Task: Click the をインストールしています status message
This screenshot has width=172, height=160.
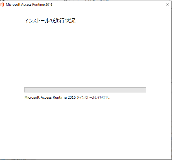Action: 94,98
